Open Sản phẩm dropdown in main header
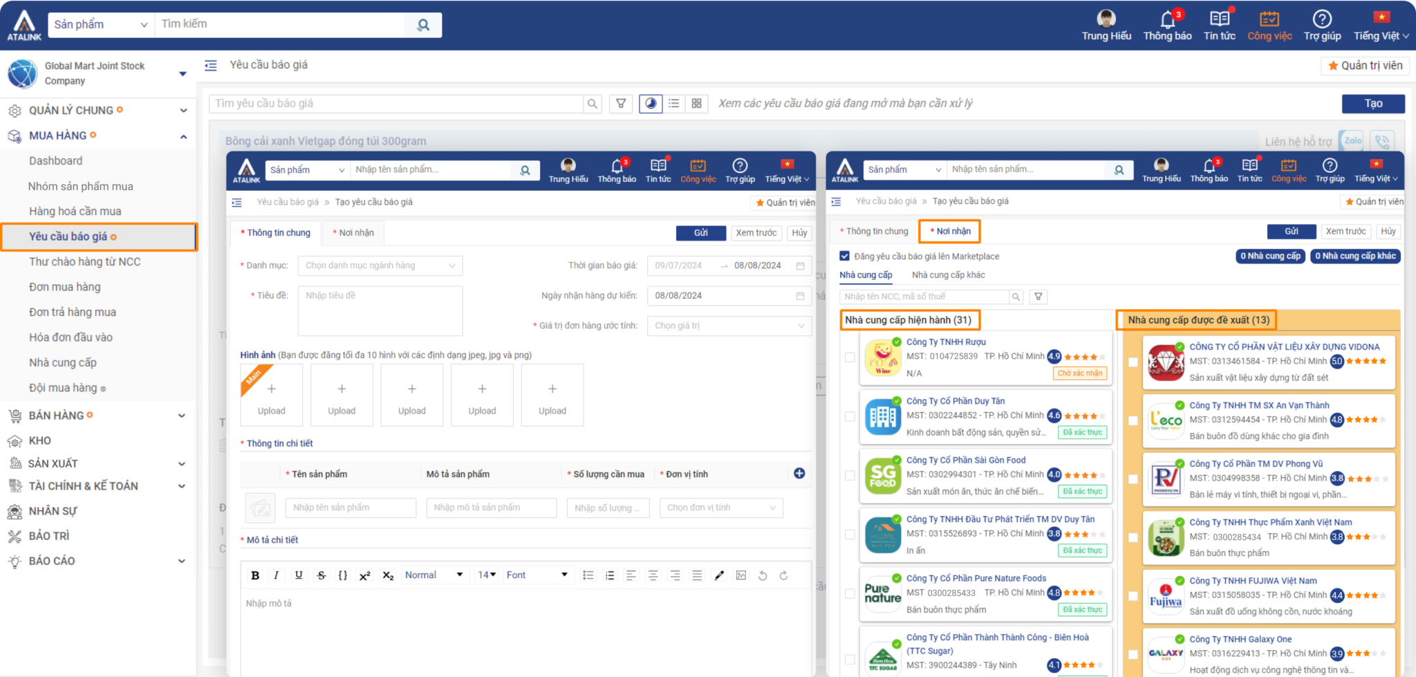The width and height of the screenshot is (1416, 677). click(x=101, y=25)
